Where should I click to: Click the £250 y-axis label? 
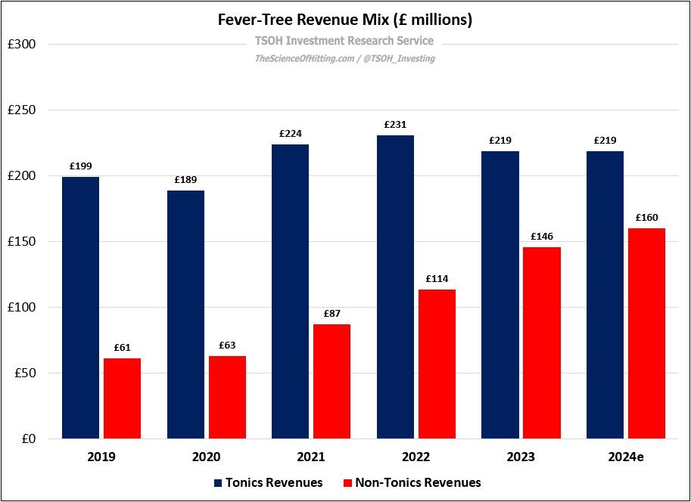(x=22, y=110)
